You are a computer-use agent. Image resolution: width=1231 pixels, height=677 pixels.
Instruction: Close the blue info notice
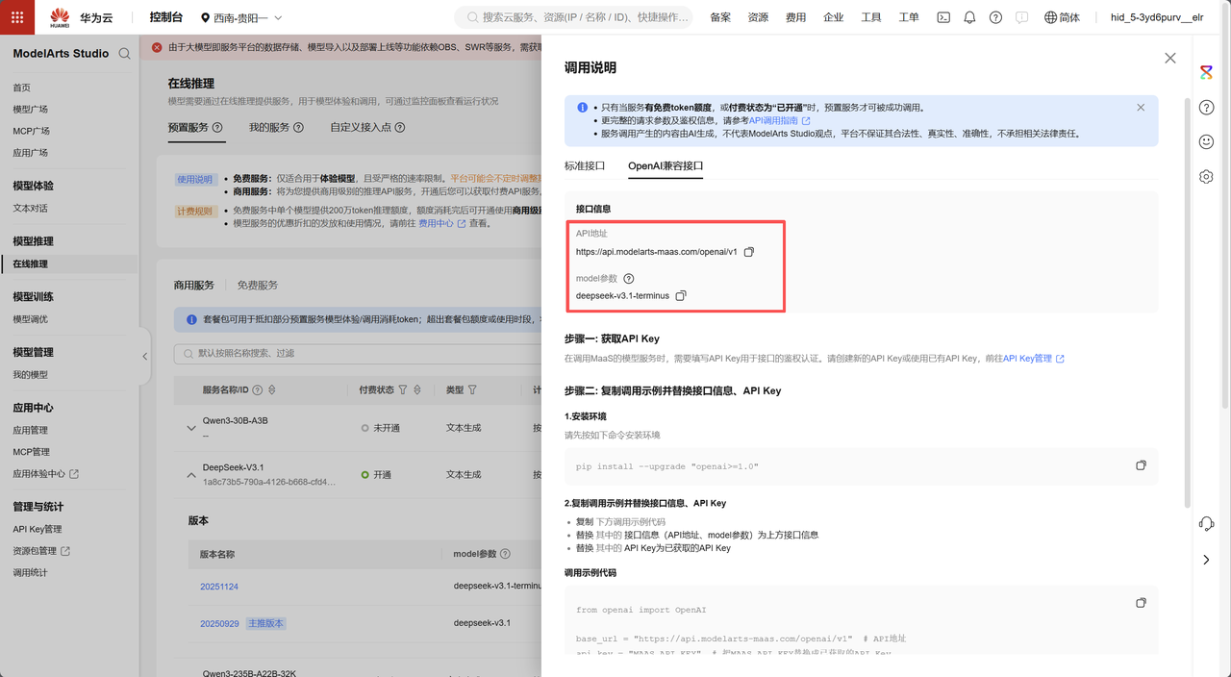point(1141,108)
